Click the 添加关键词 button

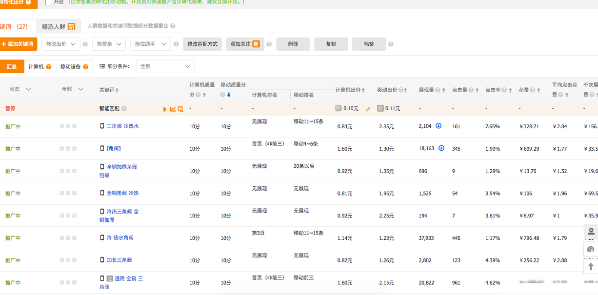tap(18, 44)
